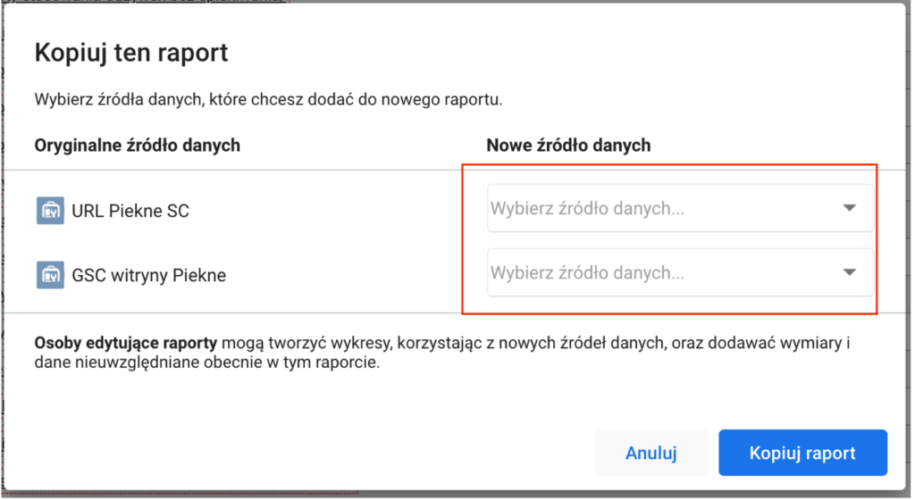Expand dropdown arrow for URL Piekne SC row
Viewport: 915px width, 500px height.
[849, 208]
